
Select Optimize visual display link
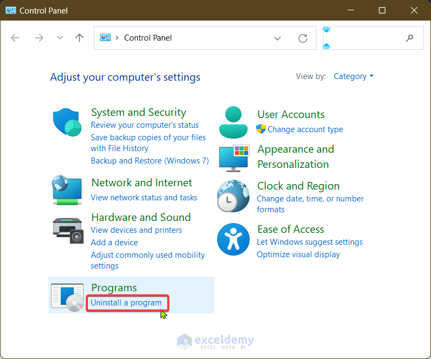coord(298,254)
